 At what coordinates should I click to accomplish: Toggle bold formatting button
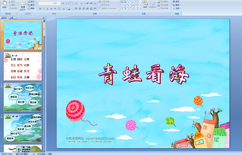tap(40, 8)
